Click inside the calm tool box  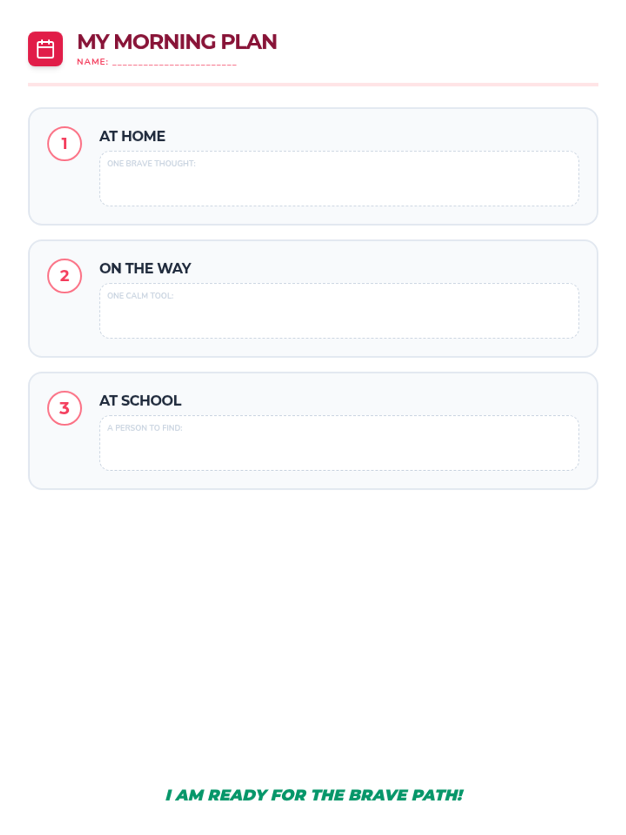(x=339, y=317)
